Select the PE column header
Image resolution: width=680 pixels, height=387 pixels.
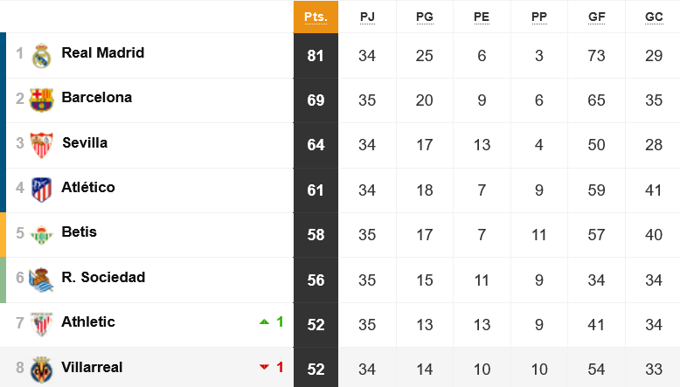pos(482,17)
